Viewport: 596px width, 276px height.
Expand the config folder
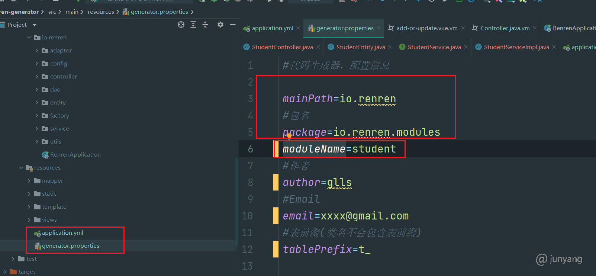[37, 64]
